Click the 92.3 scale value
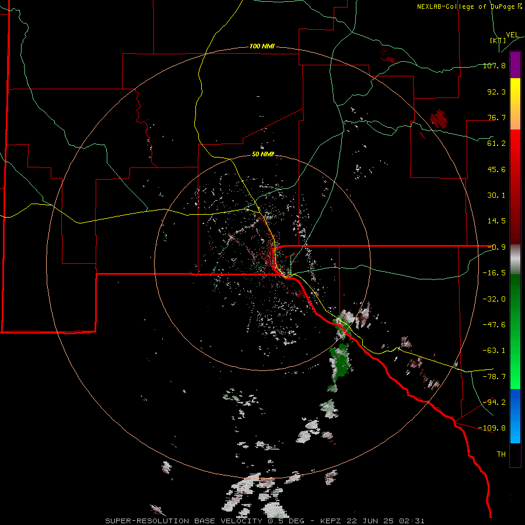This screenshot has height=525, width=525. (496, 92)
